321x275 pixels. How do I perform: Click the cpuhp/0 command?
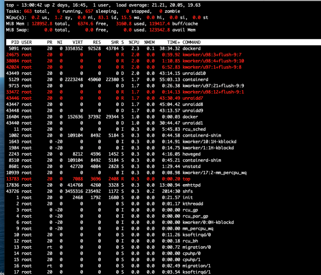(x=191, y=253)
